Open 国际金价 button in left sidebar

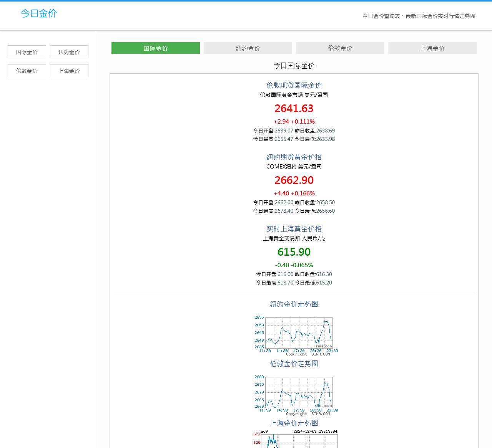pyautogui.click(x=27, y=52)
